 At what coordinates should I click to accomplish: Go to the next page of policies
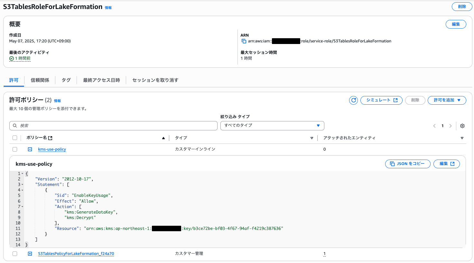click(x=451, y=126)
